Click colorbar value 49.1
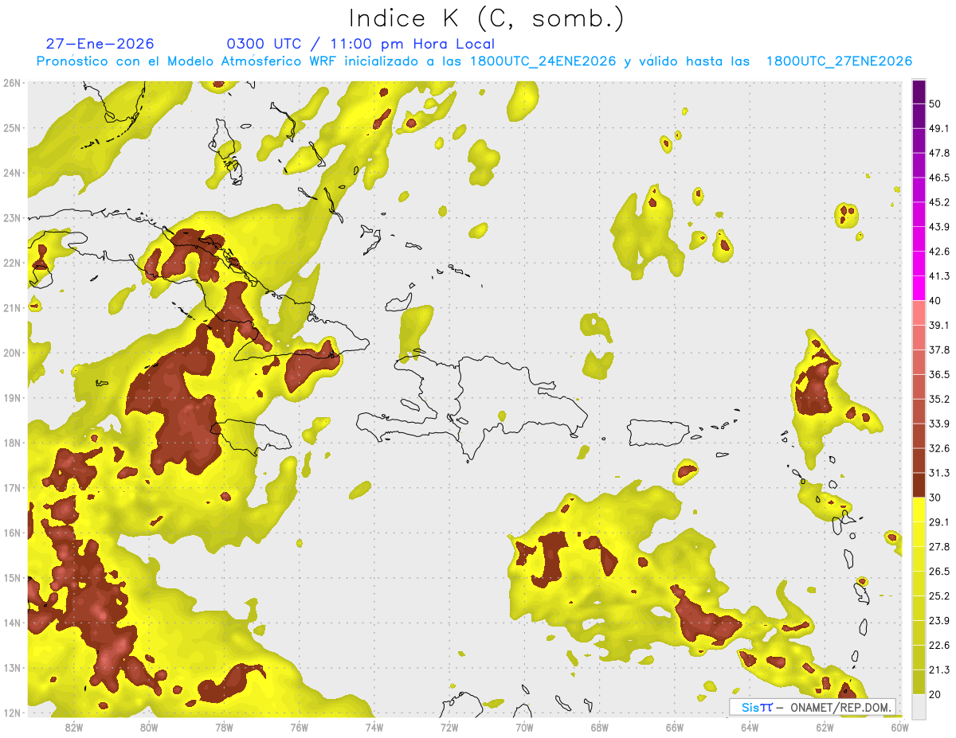 click(939, 128)
